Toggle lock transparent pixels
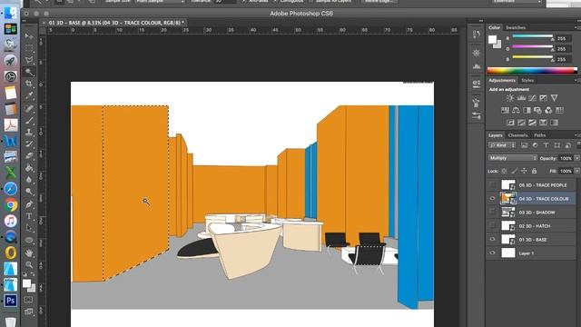Screen dimensions: 581x327 505,171
